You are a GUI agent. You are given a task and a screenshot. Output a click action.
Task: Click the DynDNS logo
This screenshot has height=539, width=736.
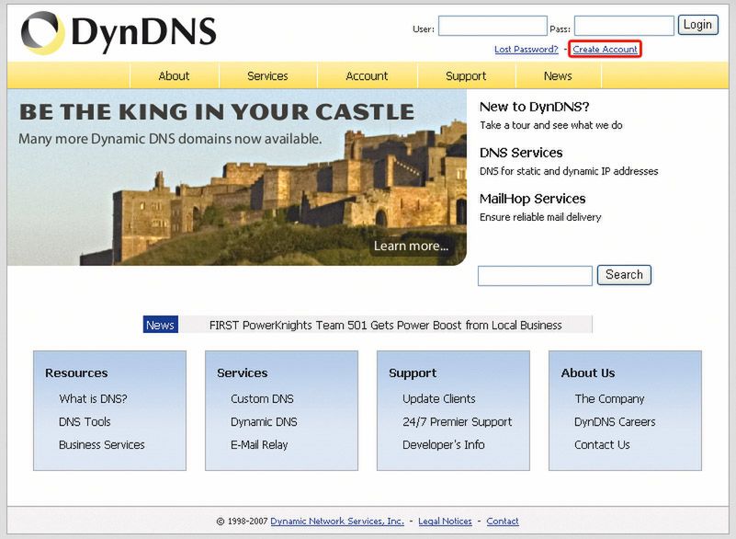[x=119, y=32]
